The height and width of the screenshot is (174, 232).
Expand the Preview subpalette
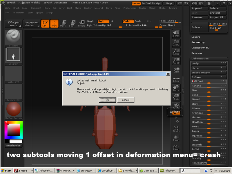pos(197,53)
